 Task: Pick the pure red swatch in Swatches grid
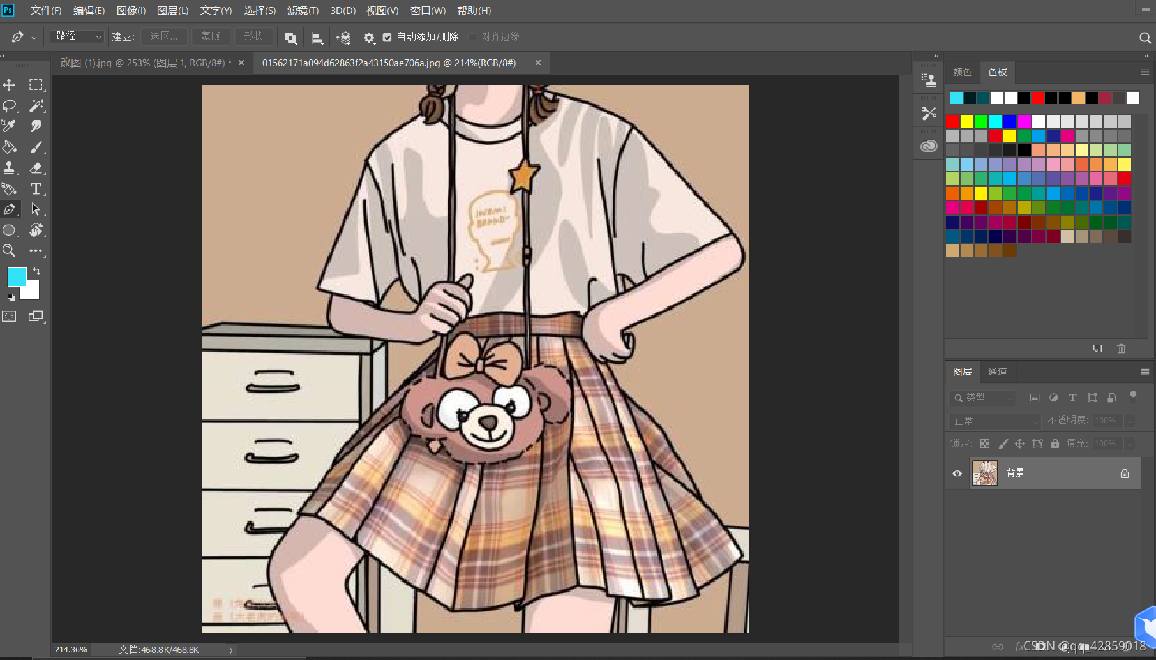click(x=952, y=121)
